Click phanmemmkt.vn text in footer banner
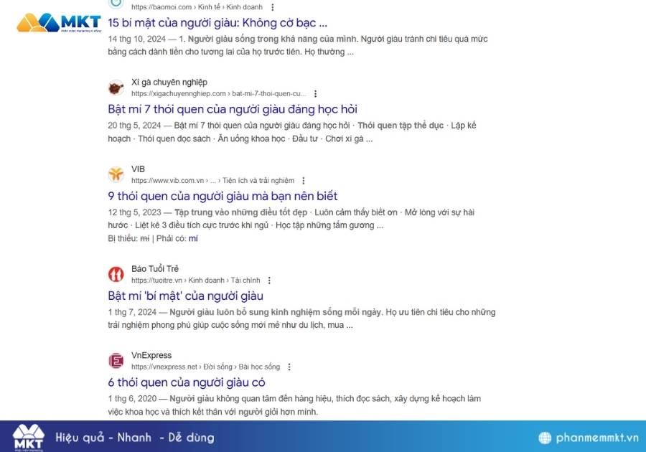The width and height of the screenshot is (646, 452). (597, 438)
